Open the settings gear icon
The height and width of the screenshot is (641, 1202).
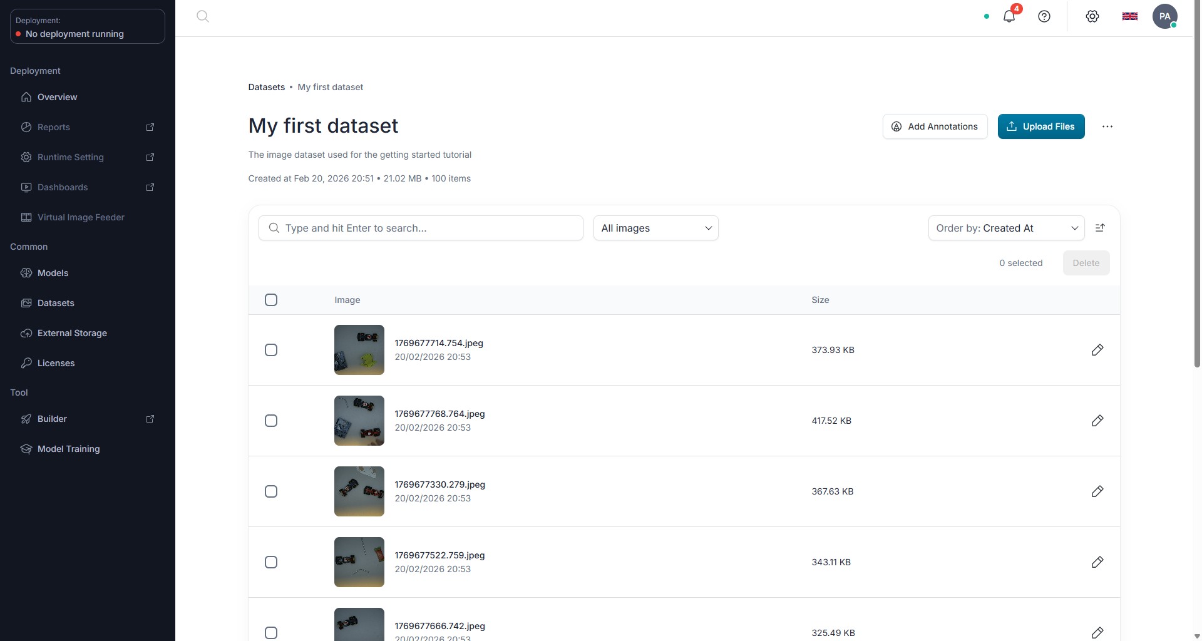pyautogui.click(x=1092, y=17)
